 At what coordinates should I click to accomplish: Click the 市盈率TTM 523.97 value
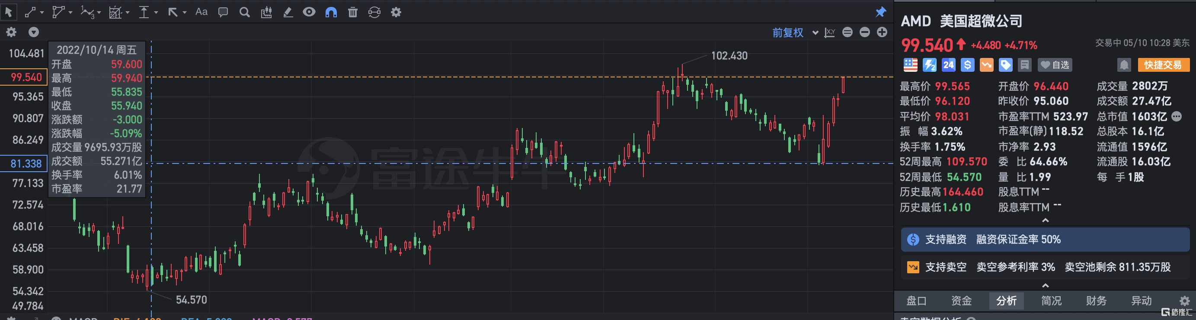[1070, 117]
